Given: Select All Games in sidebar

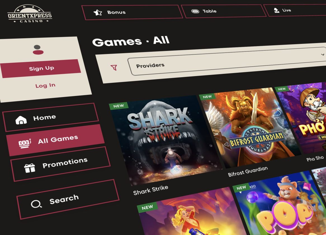Looking at the screenshot, I should [55, 140].
